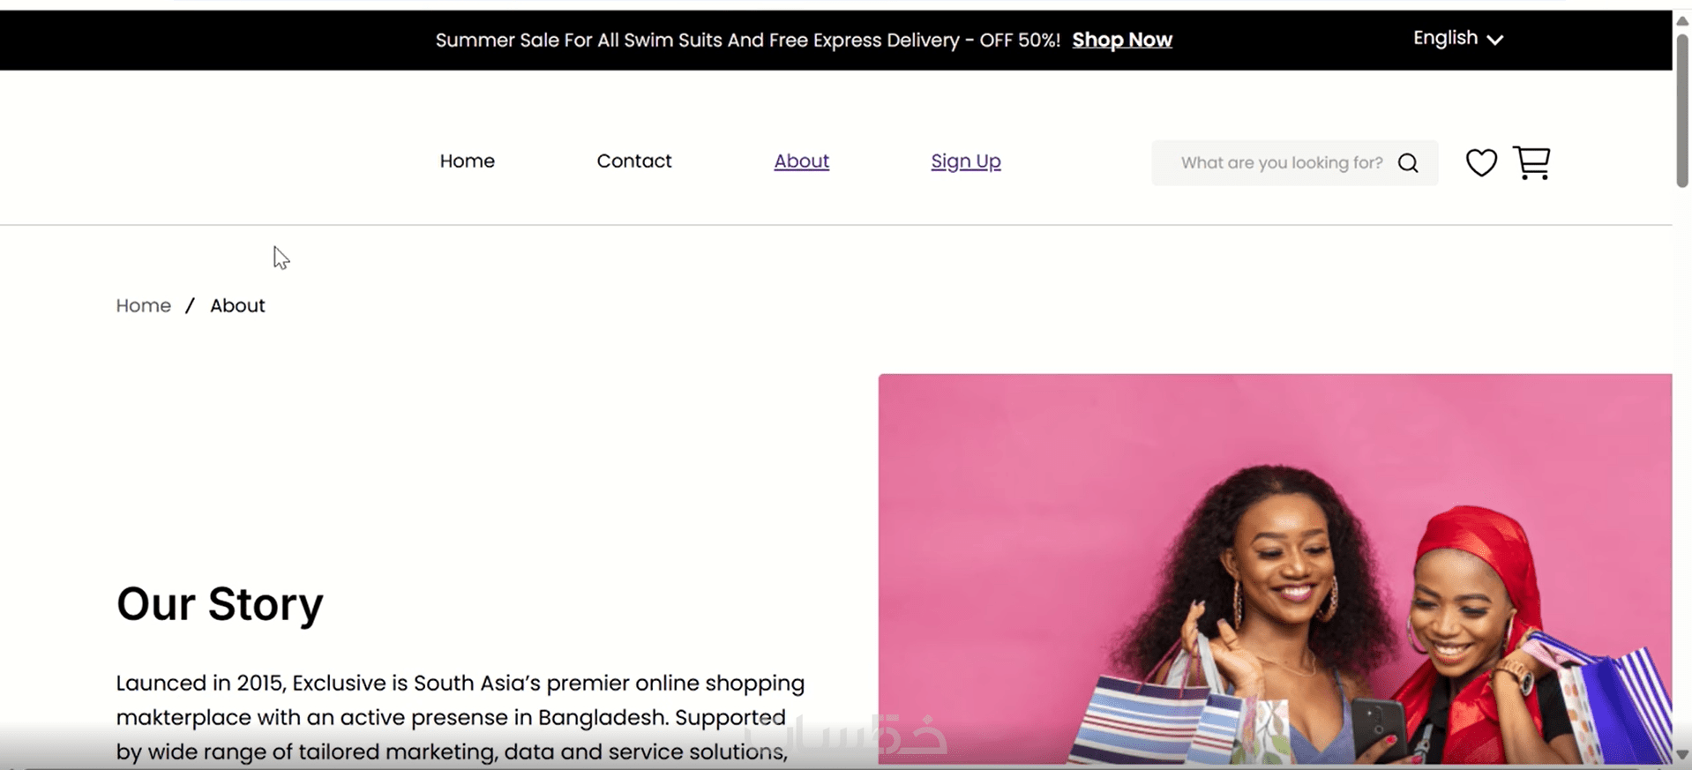1692x770 pixels.
Task: Expand the English language dropdown
Action: tap(1457, 39)
